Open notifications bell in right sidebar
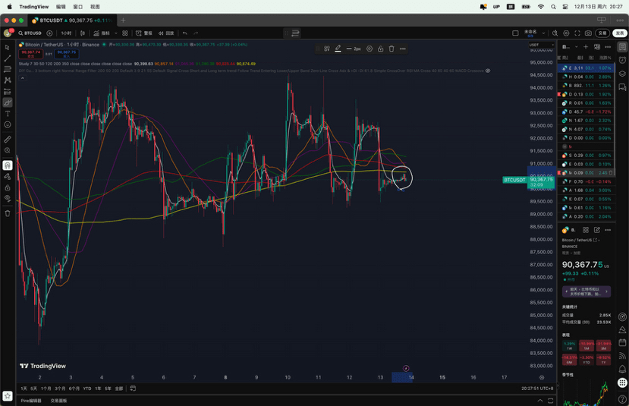 (622, 369)
